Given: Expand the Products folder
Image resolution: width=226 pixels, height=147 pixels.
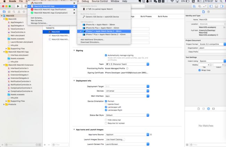Looking at the screenshot, I should 4,104.
